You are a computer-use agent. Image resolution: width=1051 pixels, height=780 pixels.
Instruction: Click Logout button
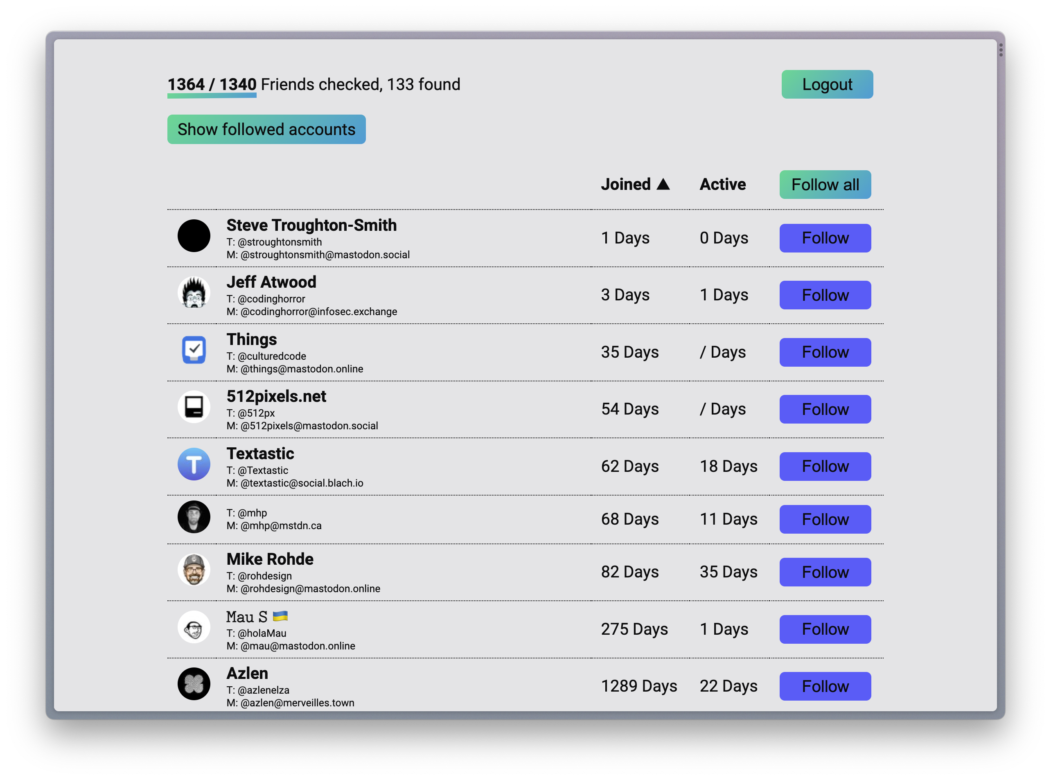pyautogui.click(x=826, y=84)
